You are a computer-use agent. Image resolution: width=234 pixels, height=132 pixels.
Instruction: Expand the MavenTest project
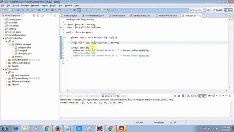pos(3,26)
